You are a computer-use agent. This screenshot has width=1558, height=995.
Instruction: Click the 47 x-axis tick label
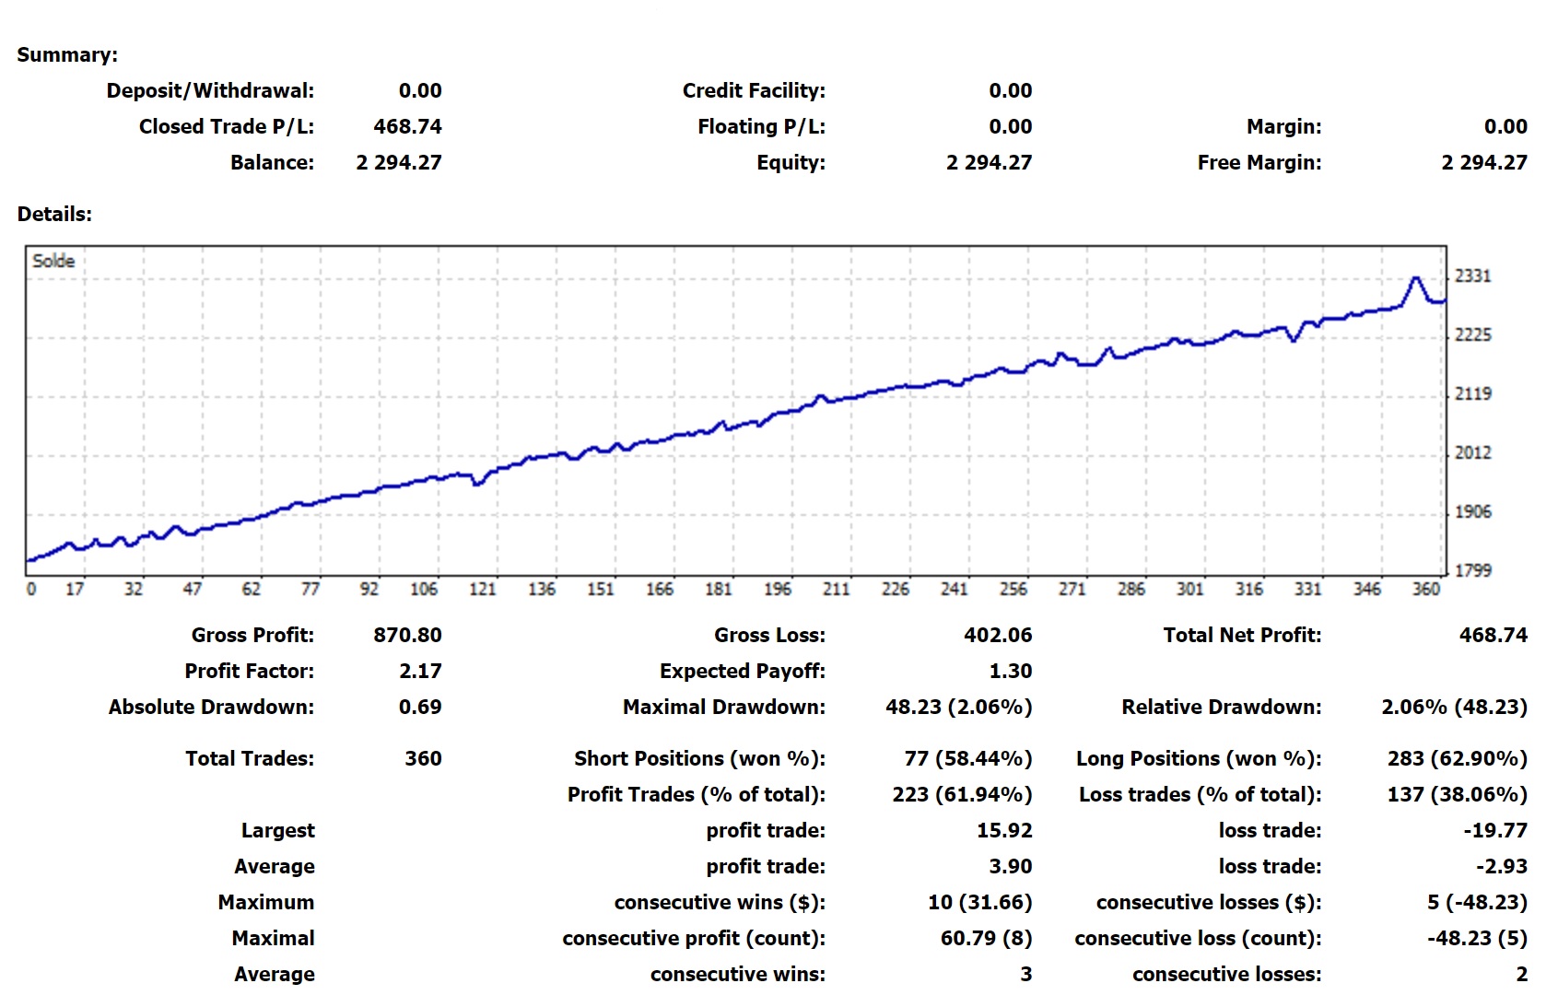[192, 589]
